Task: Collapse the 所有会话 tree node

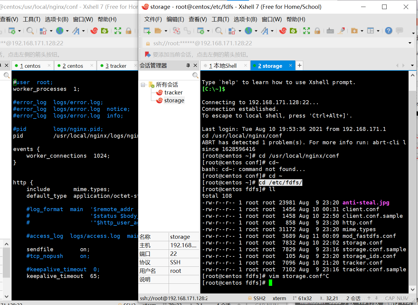Action: 143,85
